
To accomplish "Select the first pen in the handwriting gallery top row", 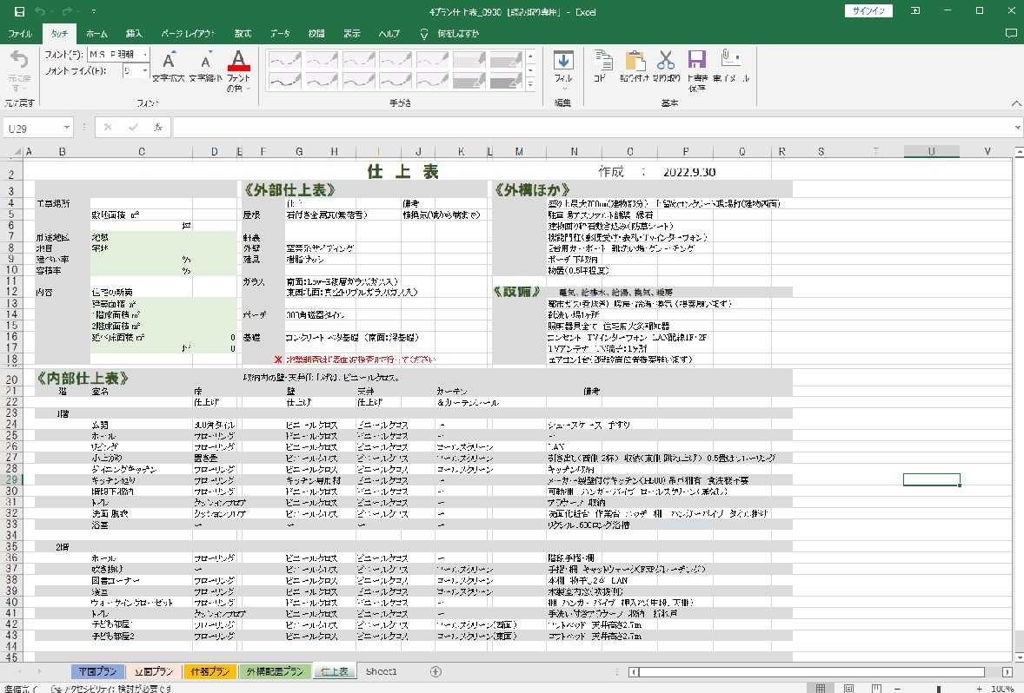I will coord(285,61).
